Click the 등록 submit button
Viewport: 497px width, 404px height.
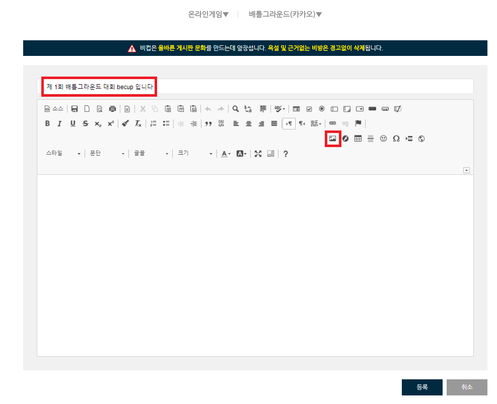click(422, 387)
